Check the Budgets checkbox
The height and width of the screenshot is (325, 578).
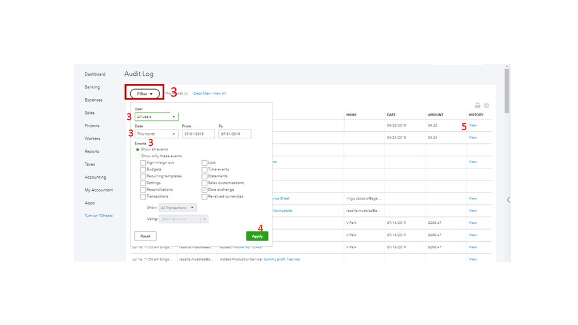143,169
